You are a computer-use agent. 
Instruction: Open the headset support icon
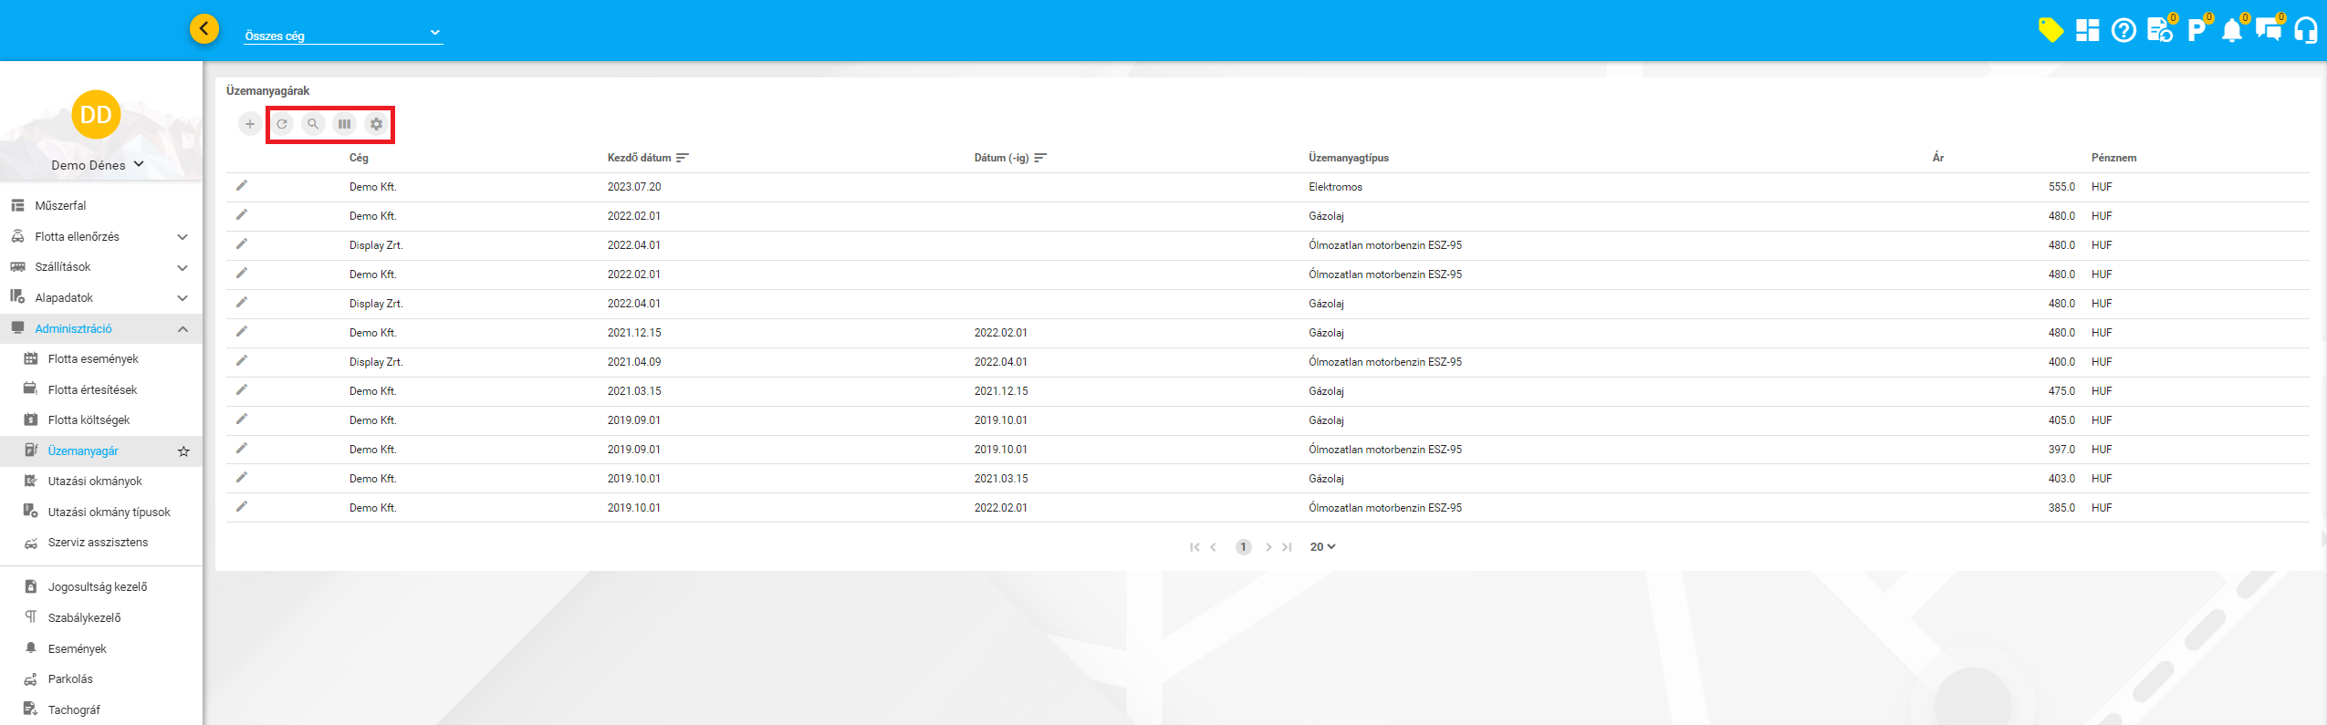tap(2306, 31)
